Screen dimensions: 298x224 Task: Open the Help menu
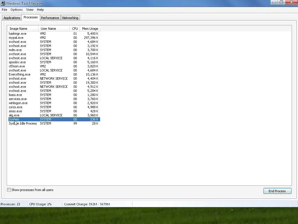click(40, 10)
